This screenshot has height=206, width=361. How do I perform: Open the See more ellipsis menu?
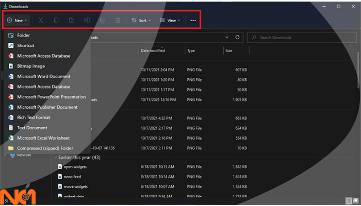point(193,20)
